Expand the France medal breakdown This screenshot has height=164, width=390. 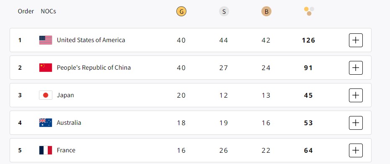pyautogui.click(x=356, y=150)
